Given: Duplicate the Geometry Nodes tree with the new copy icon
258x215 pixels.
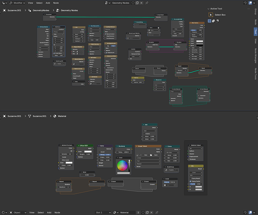Looking at the screenshot, I should coord(137,3).
